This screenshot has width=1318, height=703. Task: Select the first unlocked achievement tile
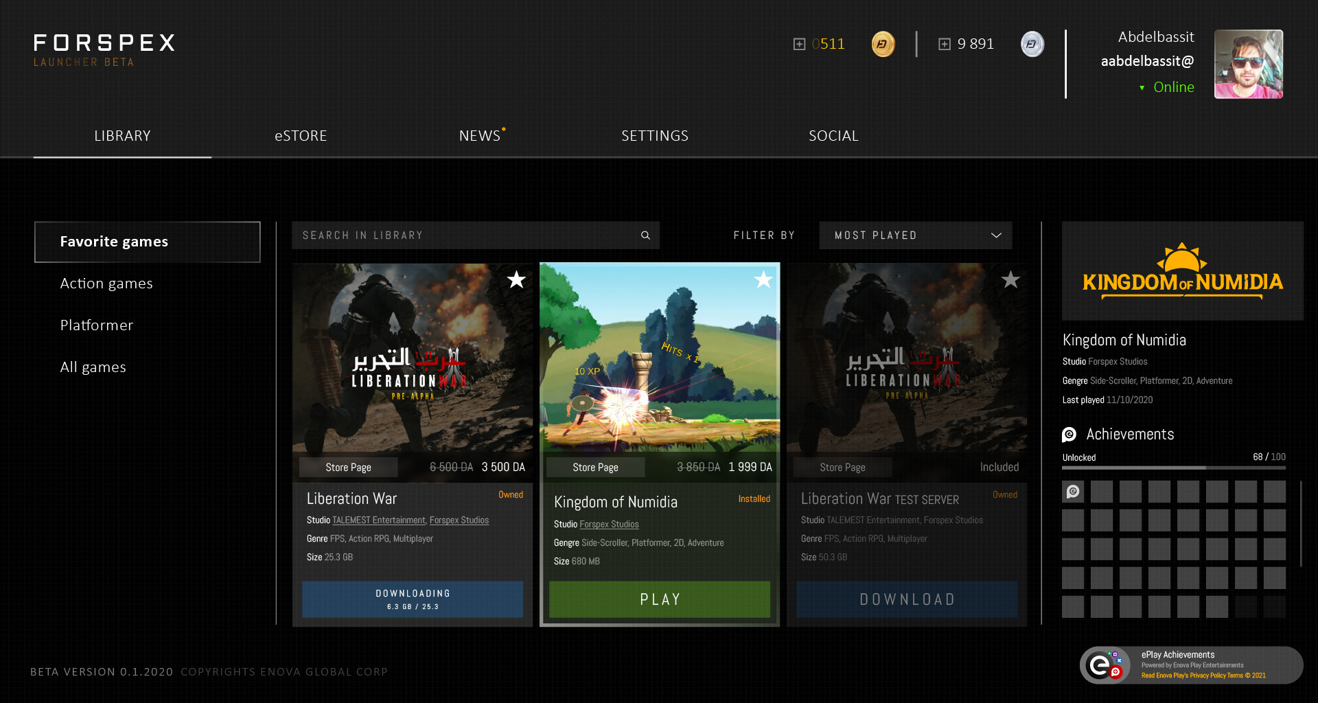pos(1072,491)
